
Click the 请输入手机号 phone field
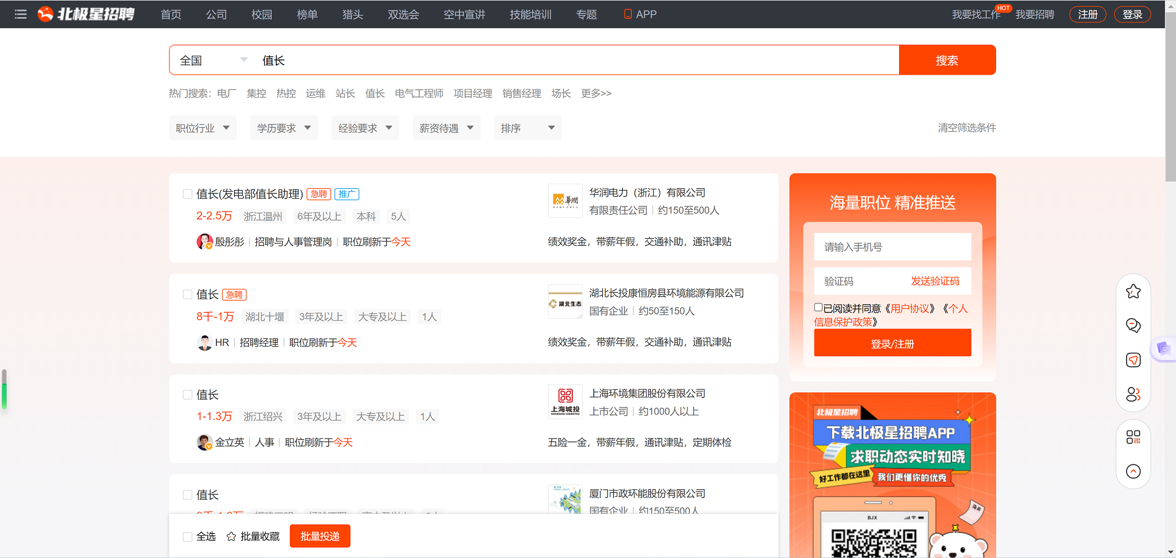tap(893, 247)
